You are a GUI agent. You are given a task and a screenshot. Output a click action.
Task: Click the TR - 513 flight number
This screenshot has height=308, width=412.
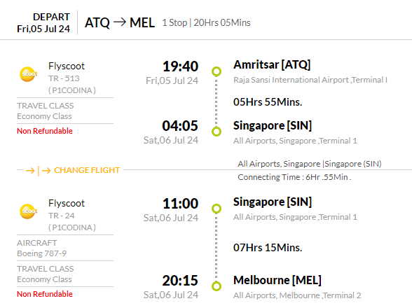64,78
